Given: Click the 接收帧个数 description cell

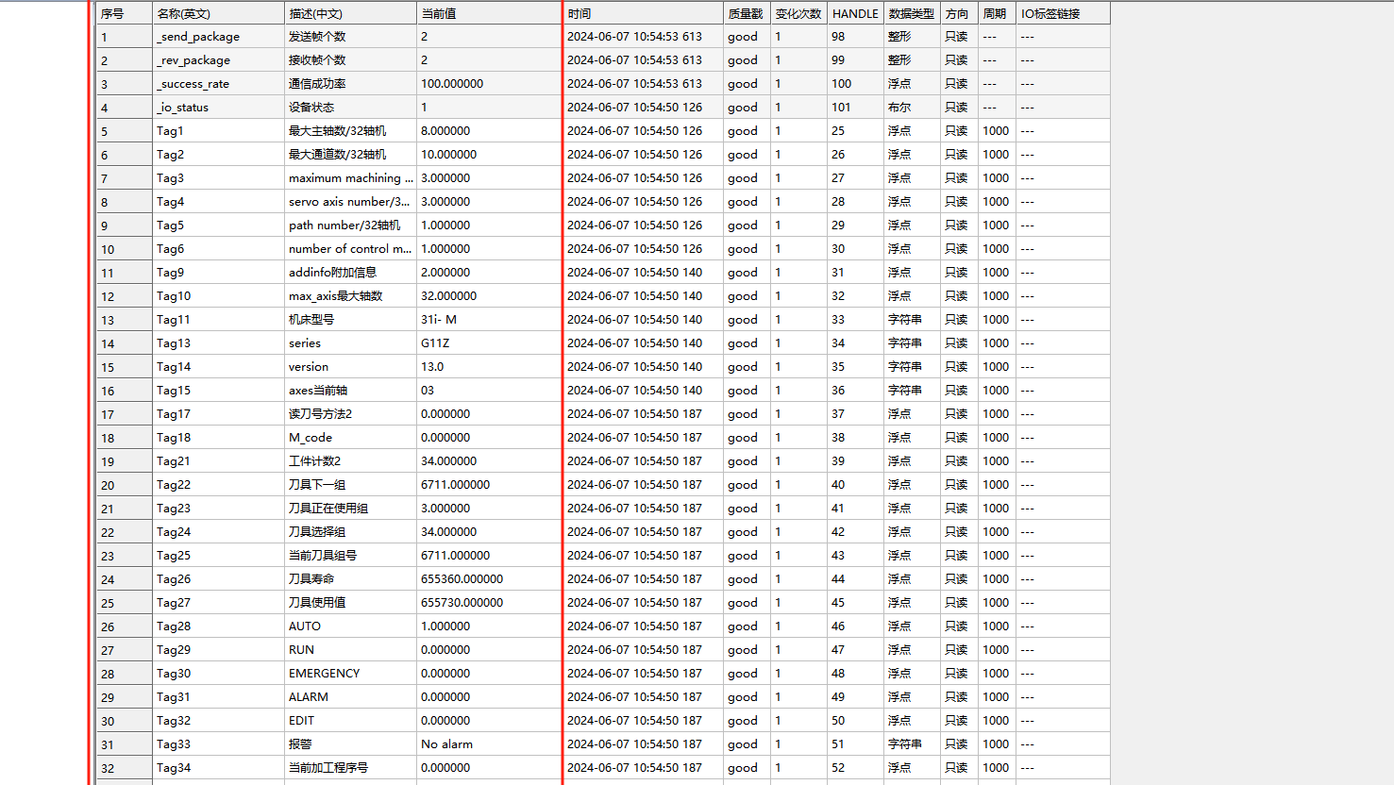Looking at the screenshot, I should (350, 59).
